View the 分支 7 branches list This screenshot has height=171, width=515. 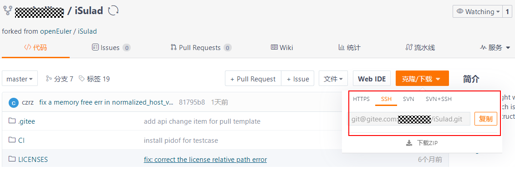click(60, 79)
